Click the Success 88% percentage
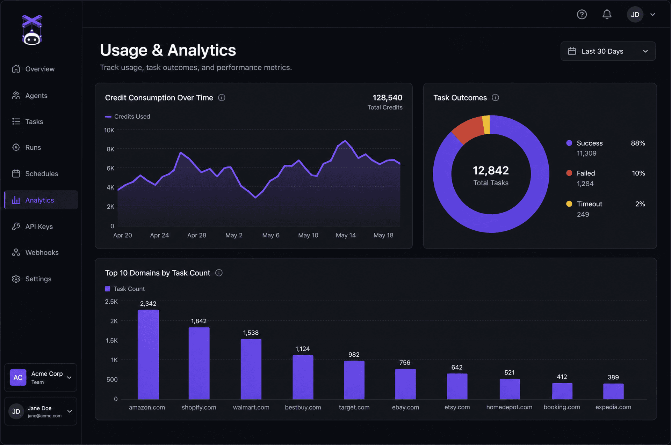 638,143
